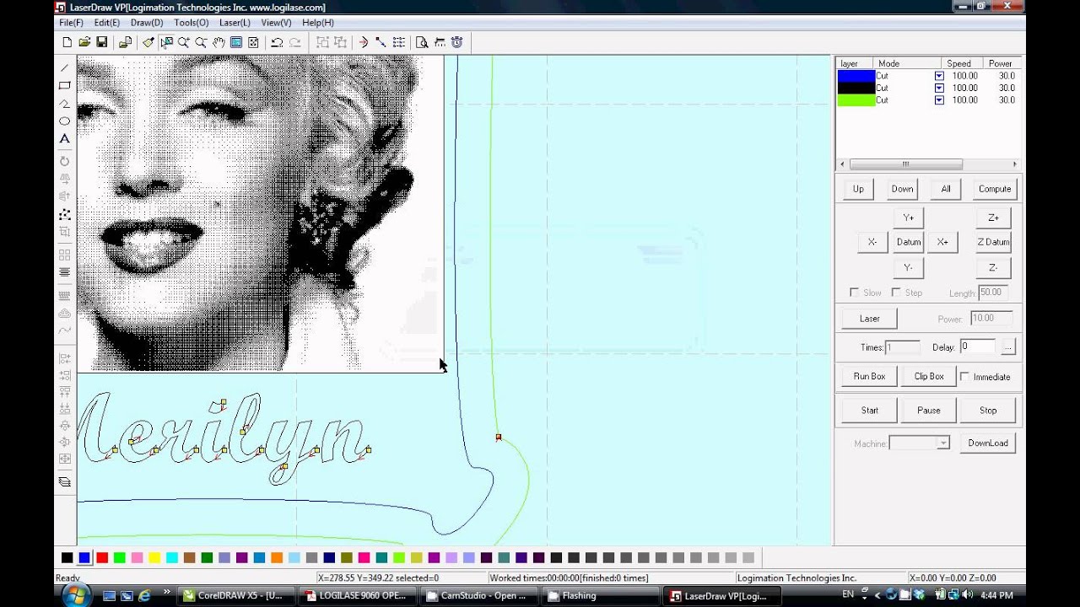Screen dimensions: 1080x607
Task: Click the Zoom Out magnifier icon
Action: [x=201, y=42]
